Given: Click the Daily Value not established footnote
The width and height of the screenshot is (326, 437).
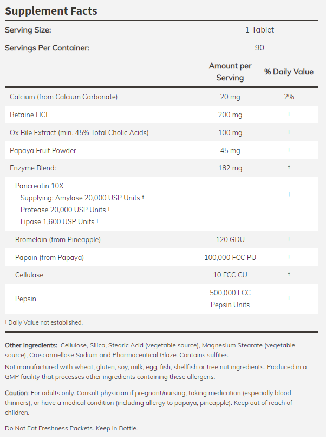Looking at the screenshot, I should click(44, 322).
